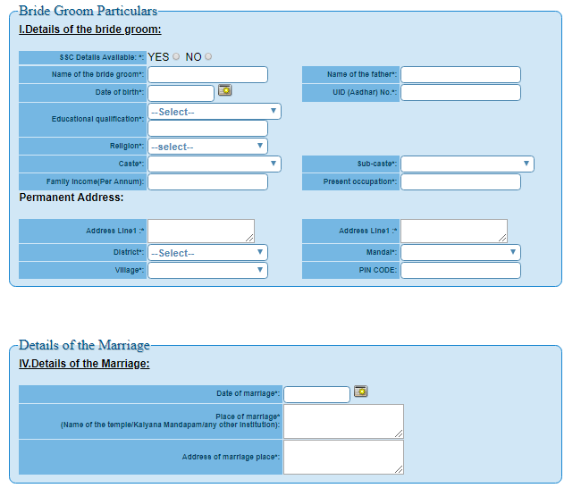581x488 pixels.
Task: Select YES for SSC Details Available
Action: pyautogui.click(x=176, y=57)
